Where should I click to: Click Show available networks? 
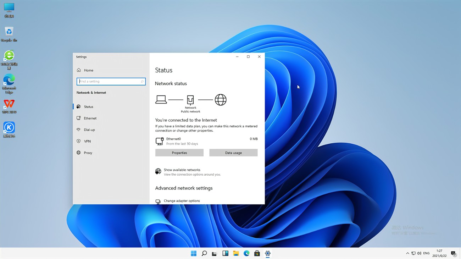pyautogui.click(x=182, y=170)
